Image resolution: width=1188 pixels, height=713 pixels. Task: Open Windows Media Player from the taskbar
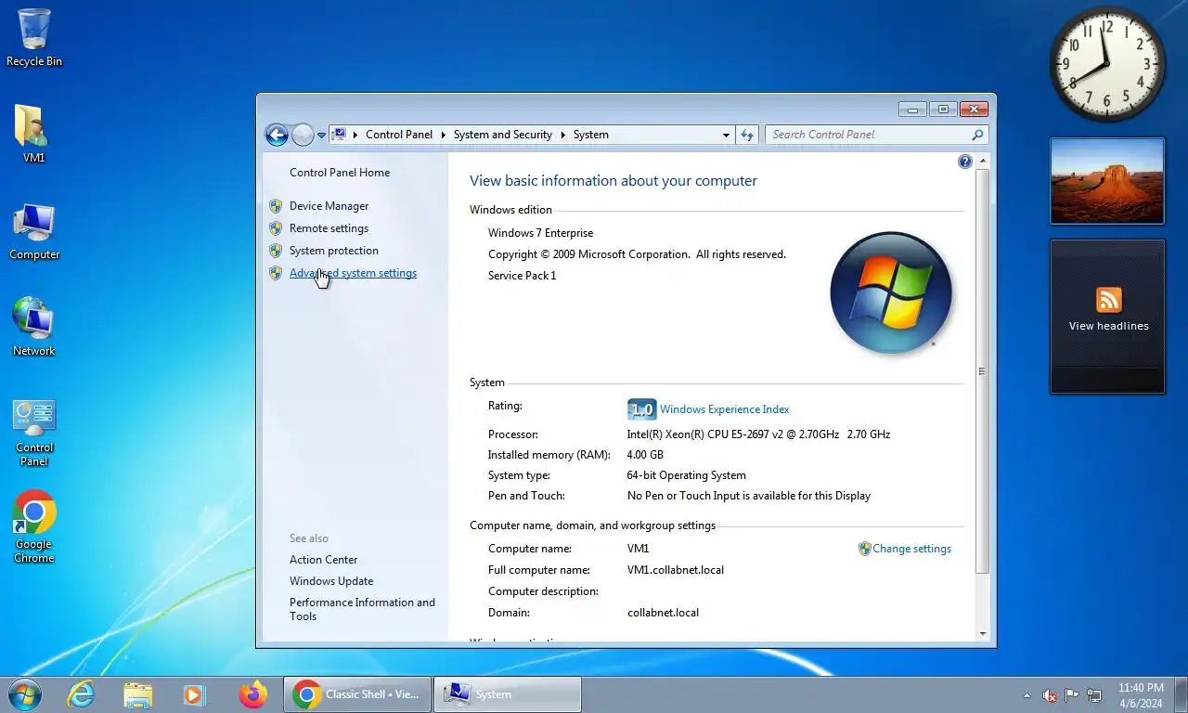193,694
